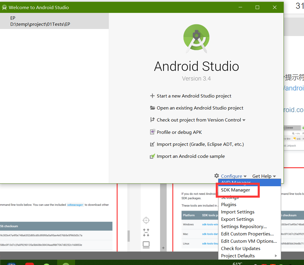The image size is (304, 265).
Task: Click the code sample import icon
Action: [152, 156]
